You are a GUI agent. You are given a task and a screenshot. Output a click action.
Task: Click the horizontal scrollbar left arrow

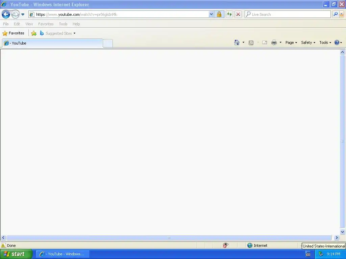pyautogui.click(x=3, y=238)
